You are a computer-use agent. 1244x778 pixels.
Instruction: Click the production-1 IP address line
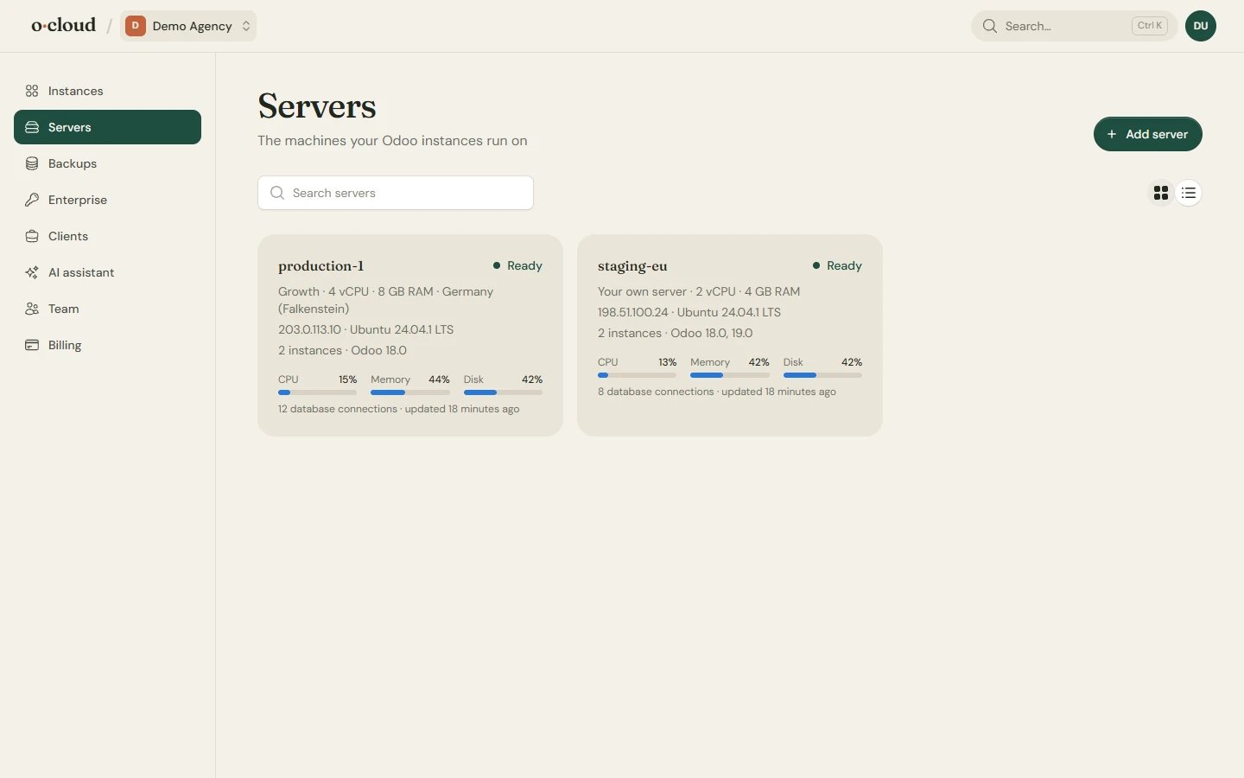[366, 329]
